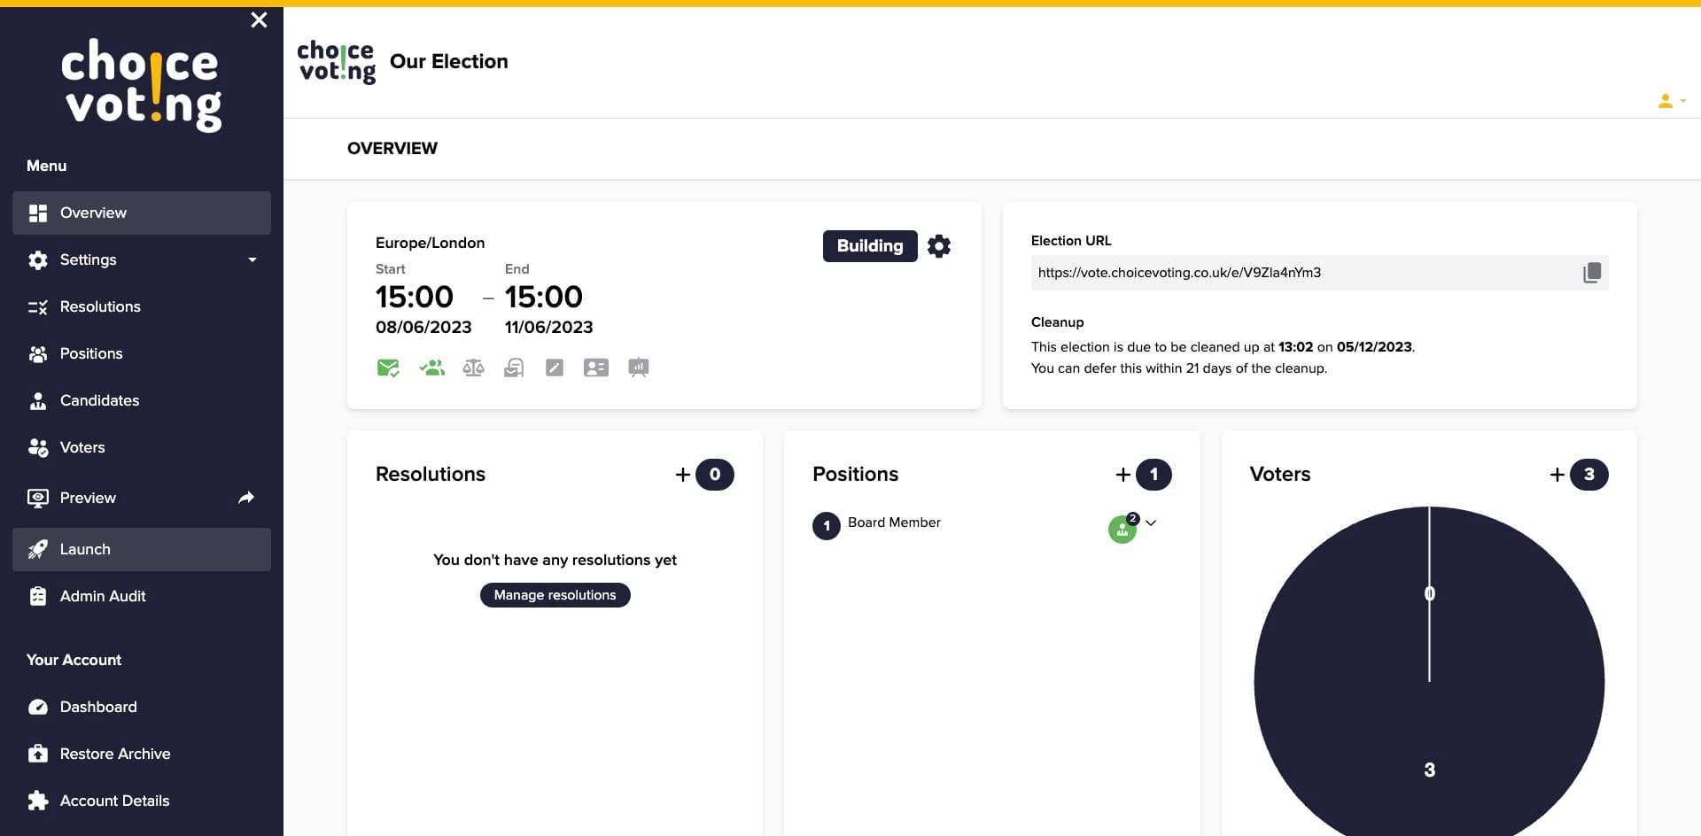Add a new resolution with plus icon

[x=683, y=475]
